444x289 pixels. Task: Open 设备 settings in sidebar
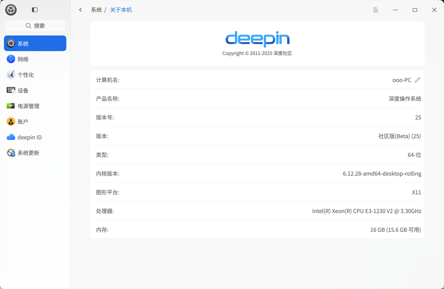pos(35,90)
